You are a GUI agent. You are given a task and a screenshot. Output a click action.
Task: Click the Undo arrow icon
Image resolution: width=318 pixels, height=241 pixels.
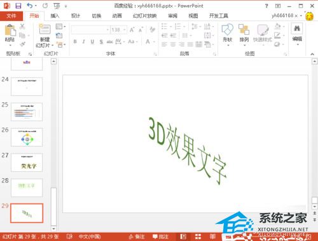pyautogui.click(x=30, y=6)
